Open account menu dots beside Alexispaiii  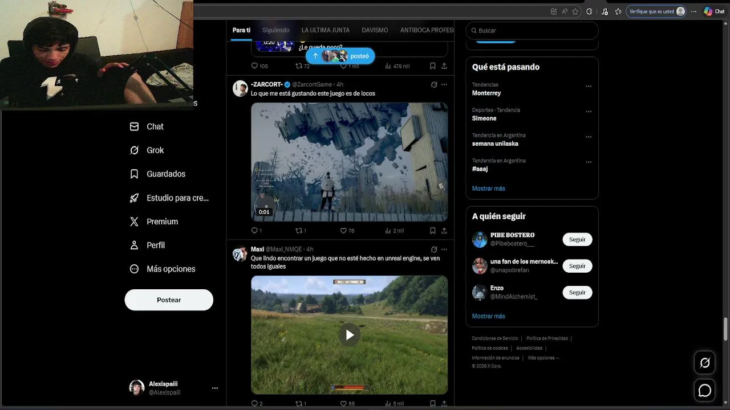pos(215,388)
